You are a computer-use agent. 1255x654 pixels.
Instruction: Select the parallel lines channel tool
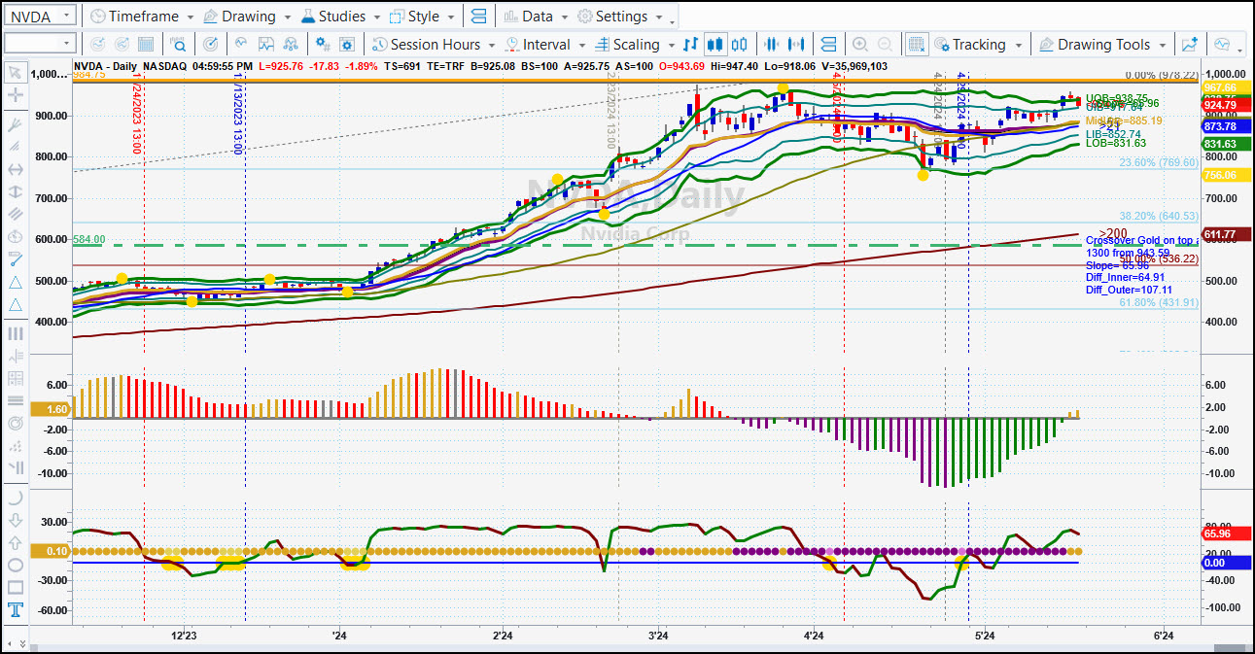click(15, 214)
